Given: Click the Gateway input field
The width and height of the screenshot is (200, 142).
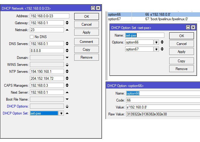Looking at the screenshot, I should click(47, 23).
